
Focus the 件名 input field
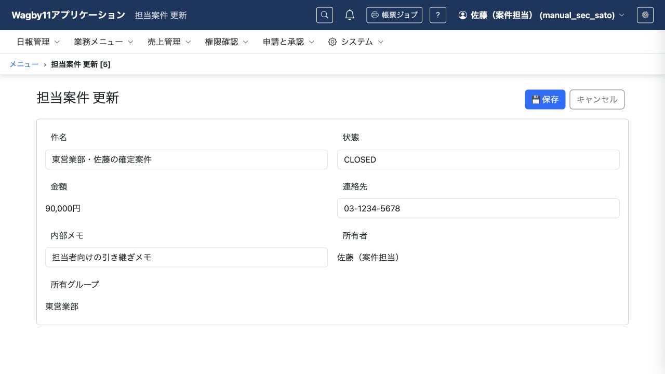click(x=187, y=159)
